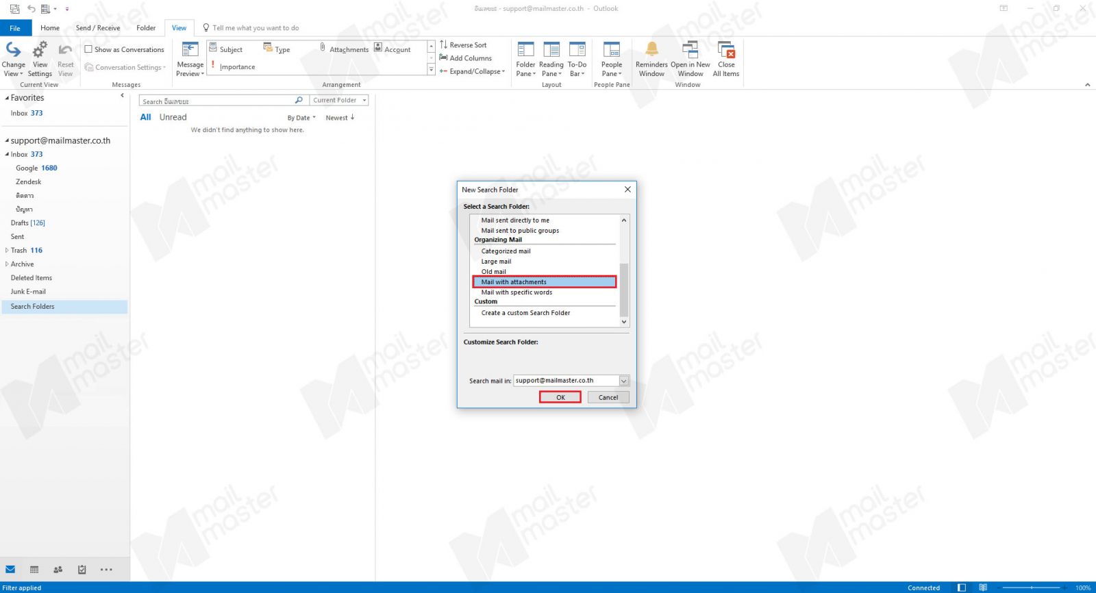Screen dimensions: 1096x593
Task: Click the Reset View icon
Action: [x=65, y=50]
